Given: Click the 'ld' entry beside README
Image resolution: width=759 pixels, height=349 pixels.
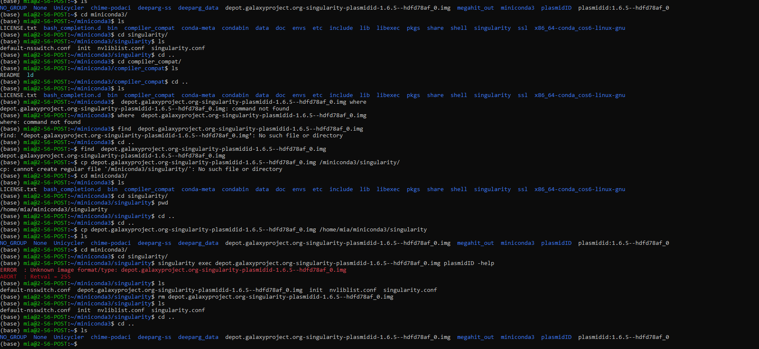Looking at the screenshot, I should click(30, 75).
